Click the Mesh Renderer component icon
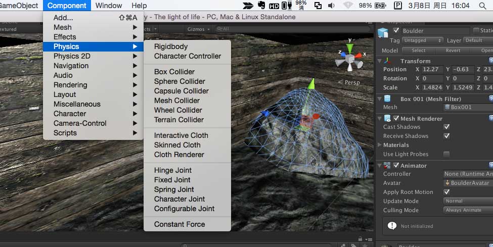493x247 pixels. tap(387, 119)
